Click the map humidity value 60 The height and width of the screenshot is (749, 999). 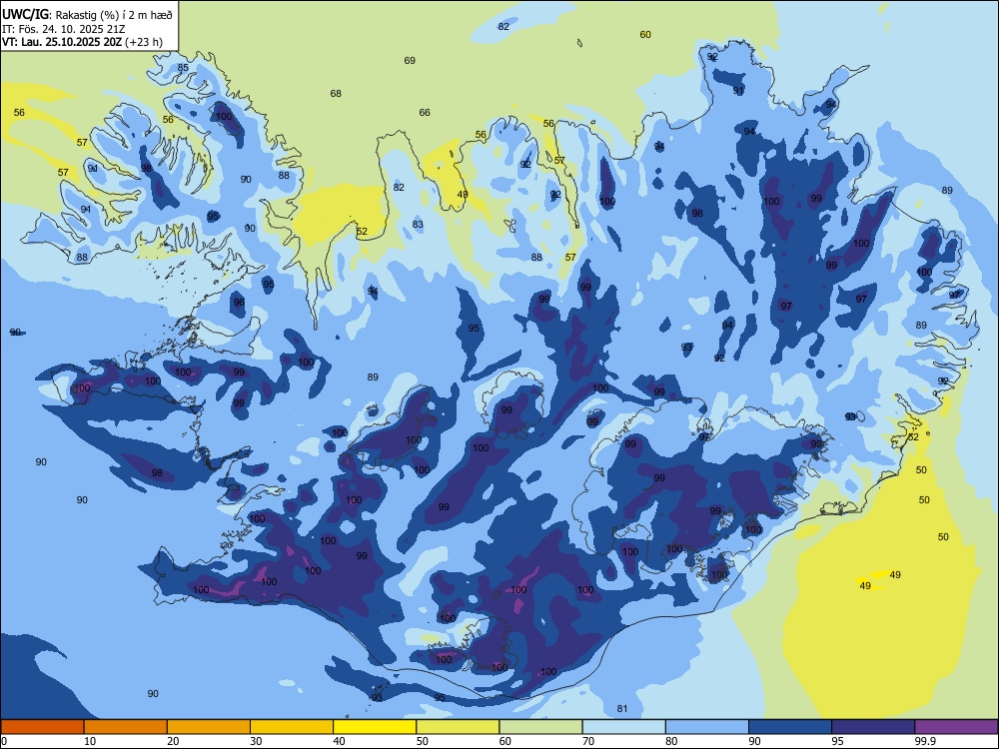645,34
